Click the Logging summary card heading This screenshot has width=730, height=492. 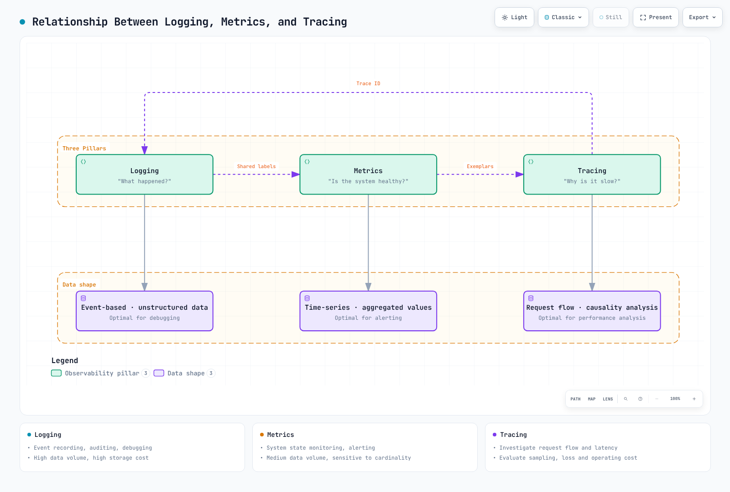47,435
